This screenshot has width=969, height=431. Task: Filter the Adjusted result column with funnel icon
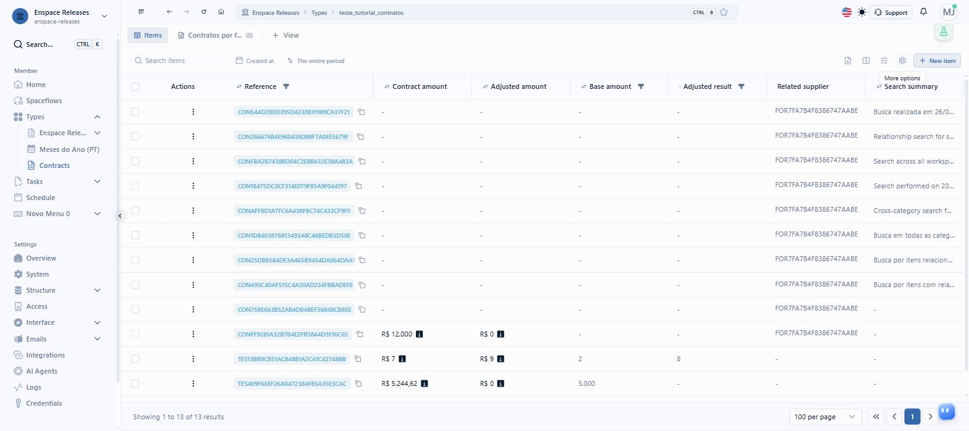tap(741, 86)
